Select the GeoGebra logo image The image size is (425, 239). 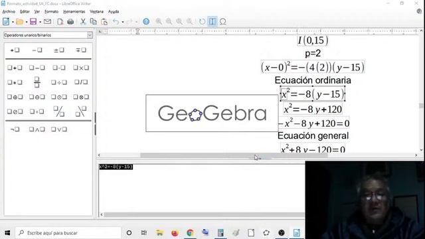(212, 114)
